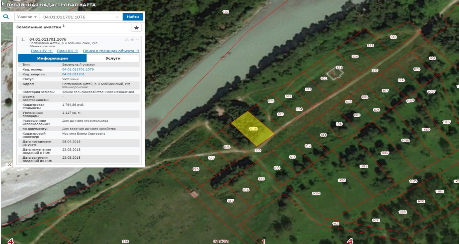Open the План КК link
Screen dimensions: 459x244
(x=67, y=51)
